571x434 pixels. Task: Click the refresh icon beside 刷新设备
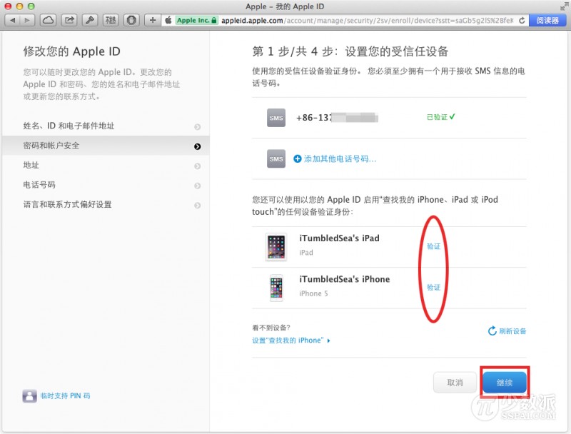(x=492, y=330)
